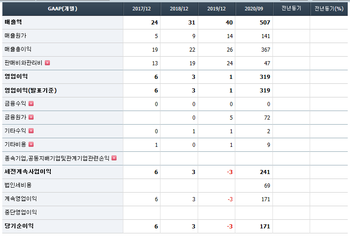The image size is (350, 237).
Task: Select the 금융원가 label text
Action: click(x=15, y=117)
